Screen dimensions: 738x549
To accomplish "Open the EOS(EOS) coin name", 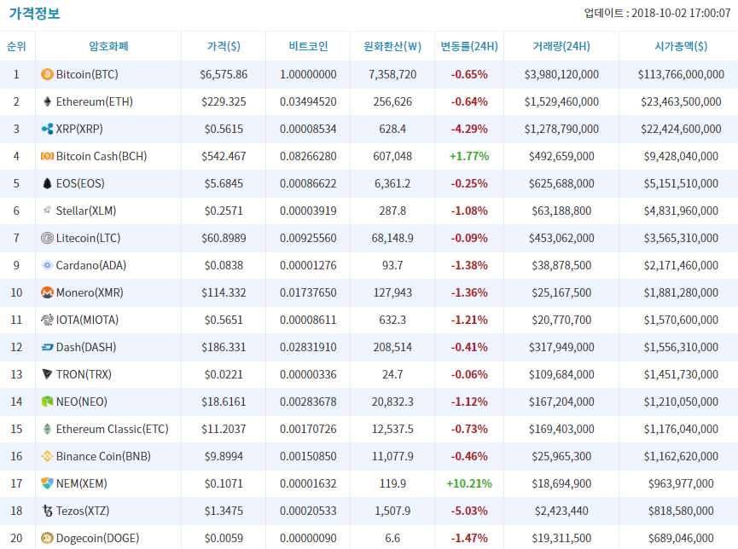I will [80, 183].
